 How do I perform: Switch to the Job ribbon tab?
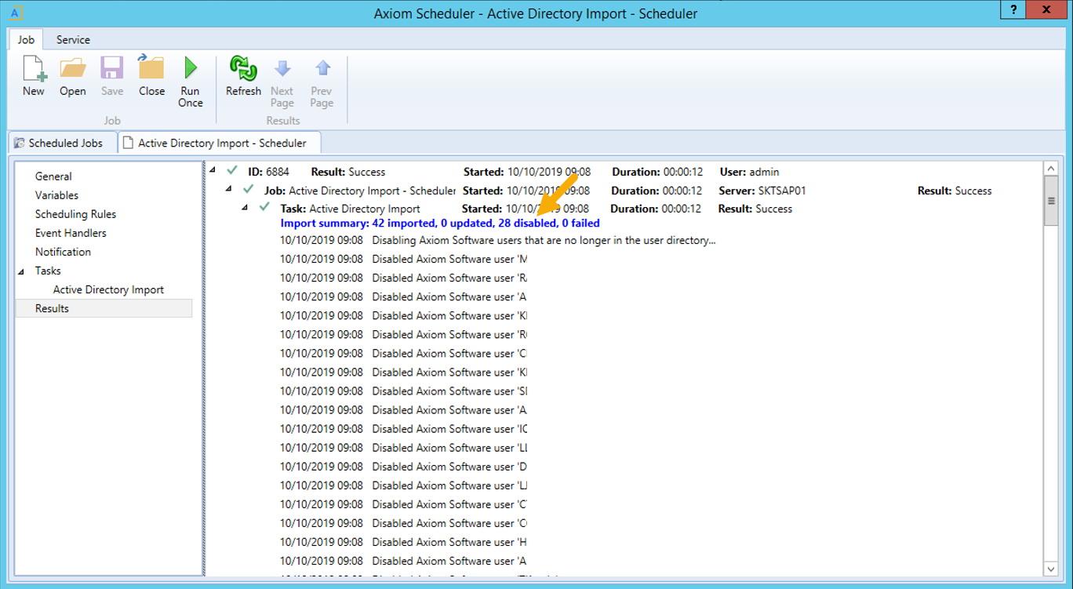point(26,39)
